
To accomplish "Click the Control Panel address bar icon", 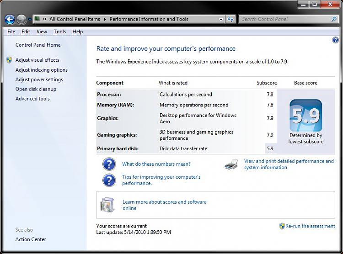I will (37, 19).
